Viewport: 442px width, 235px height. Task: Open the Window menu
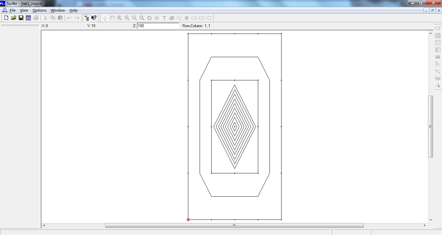58,10
